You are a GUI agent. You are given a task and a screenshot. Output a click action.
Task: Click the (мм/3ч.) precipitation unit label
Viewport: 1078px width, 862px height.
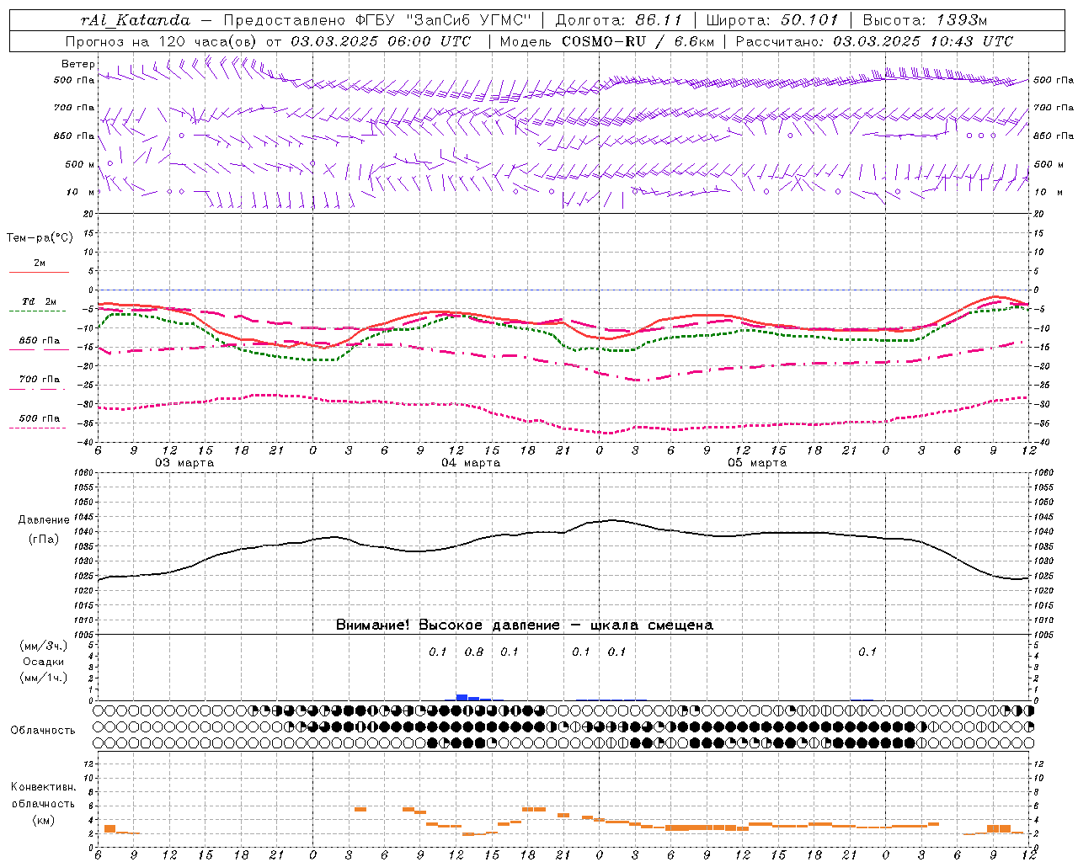44,646
